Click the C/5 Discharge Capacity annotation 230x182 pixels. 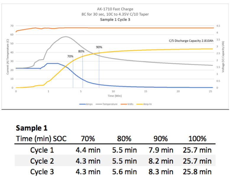tap(191, 41)
